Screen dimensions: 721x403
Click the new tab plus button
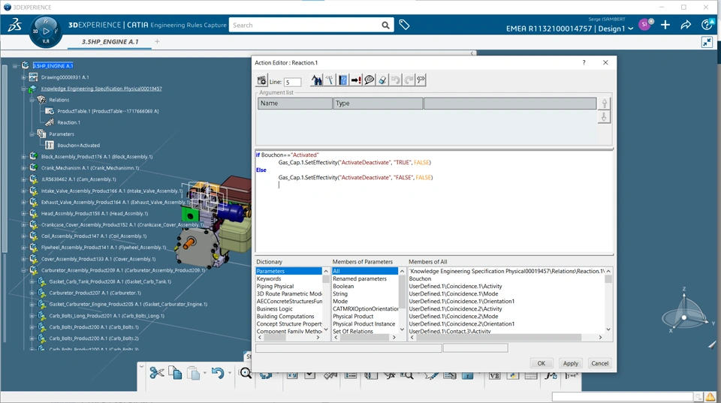(x=157, y=41)
